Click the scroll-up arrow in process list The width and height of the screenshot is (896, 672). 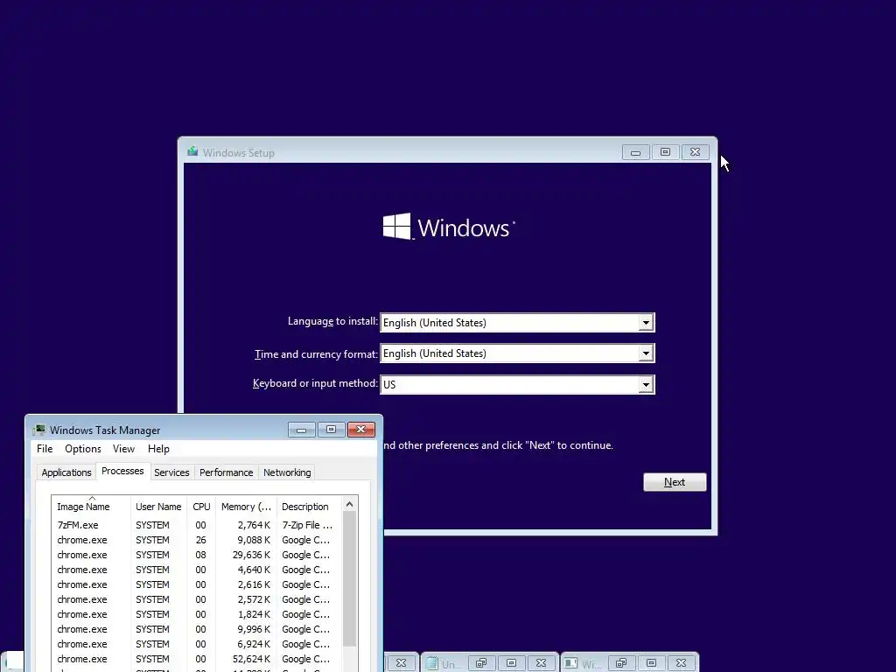pos(350,504)
